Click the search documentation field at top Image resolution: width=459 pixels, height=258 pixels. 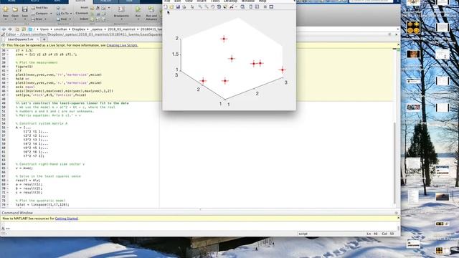[x=372, y=1]
